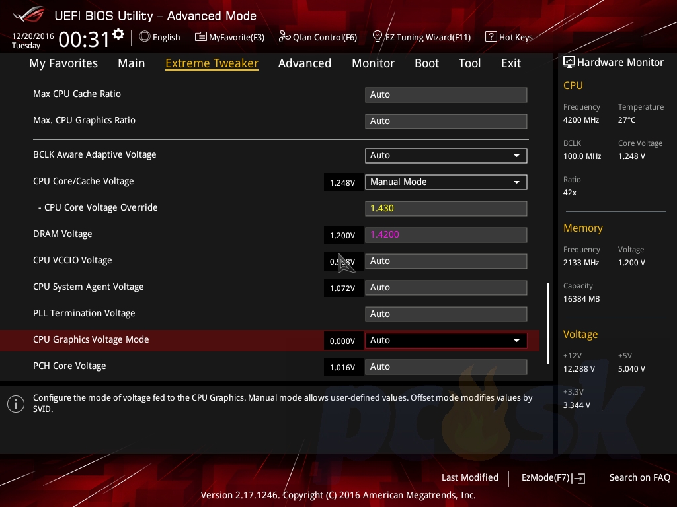
Task: Select the Exit tab
Action: coord(511,63)
